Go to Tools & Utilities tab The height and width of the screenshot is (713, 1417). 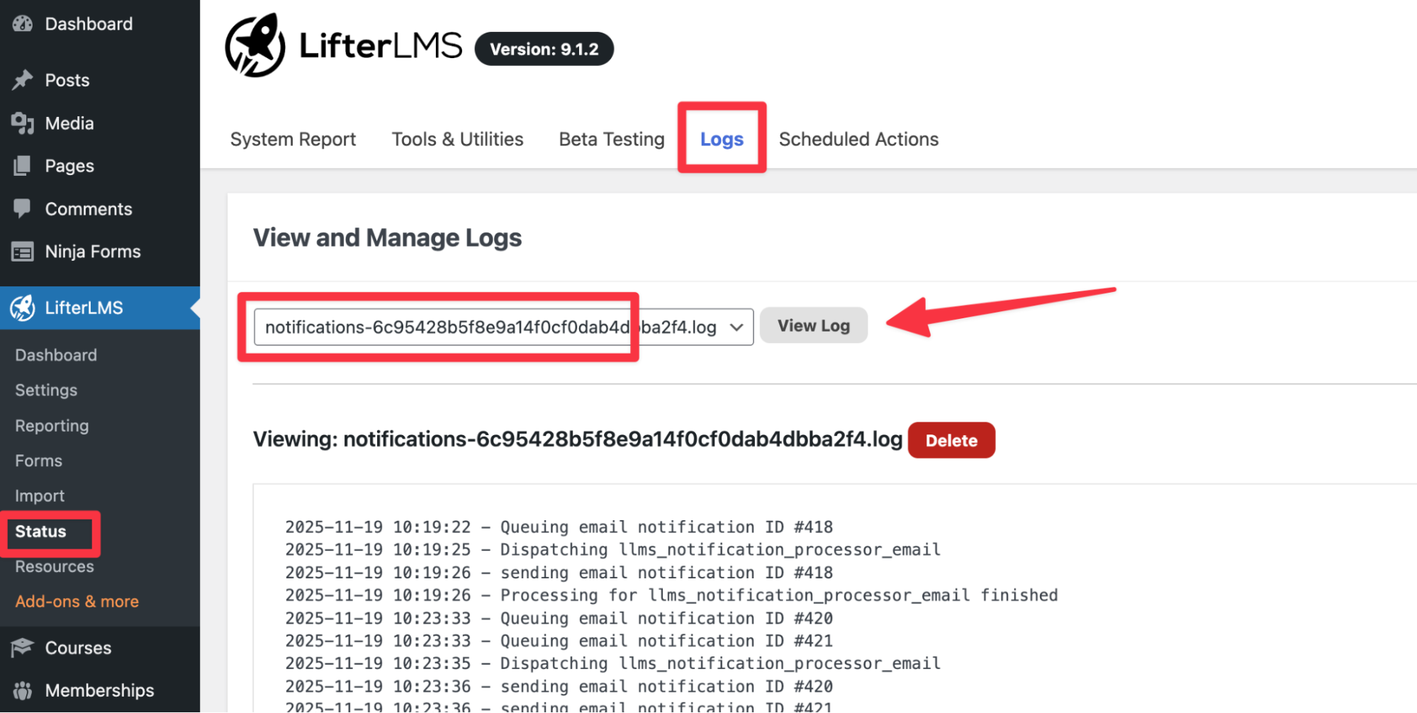click(x=457, y=139)
